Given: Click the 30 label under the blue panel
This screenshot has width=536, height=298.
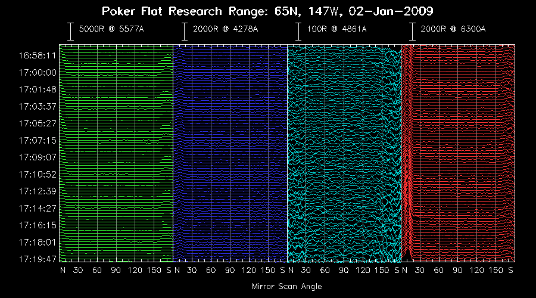Looking at the screenshot, I should tap(192, 271).
